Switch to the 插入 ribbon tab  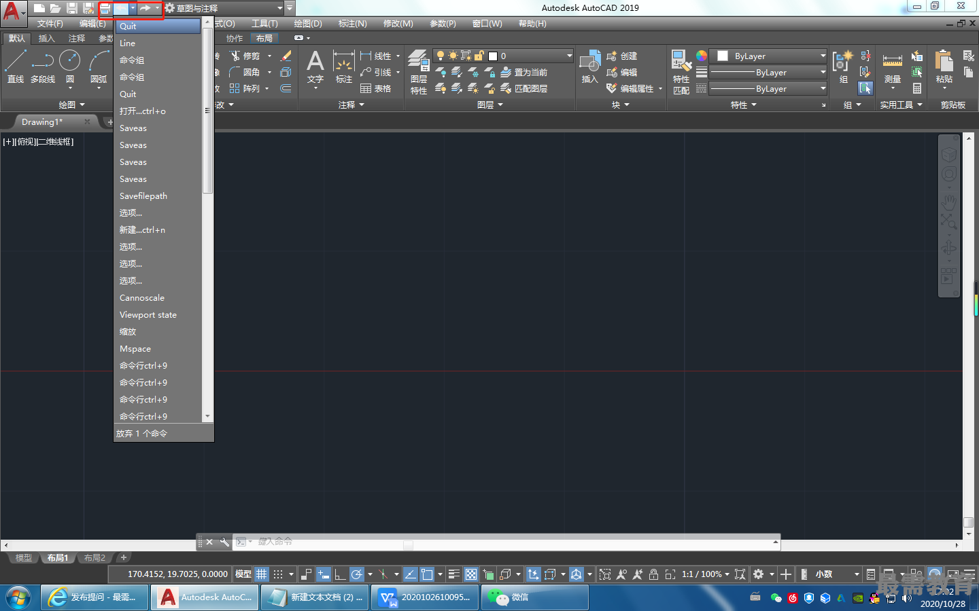[x=46, y=38]
